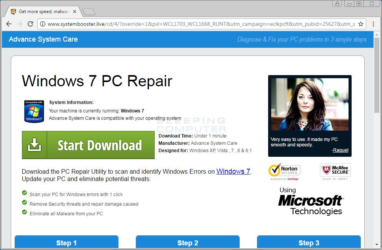
Task: Click the 'Designed for: Windows XP, Vista' text
Action: tap(205, 151)
